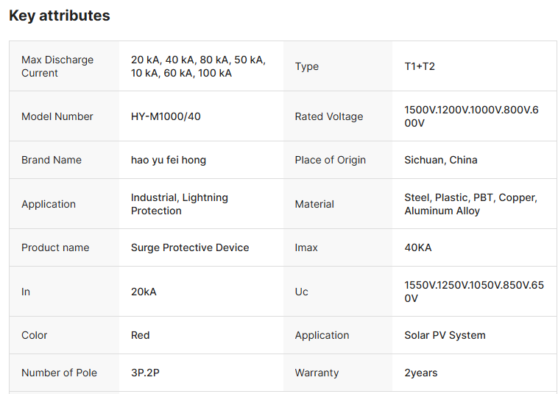Click the Rated Voltage label

point(329,116)
